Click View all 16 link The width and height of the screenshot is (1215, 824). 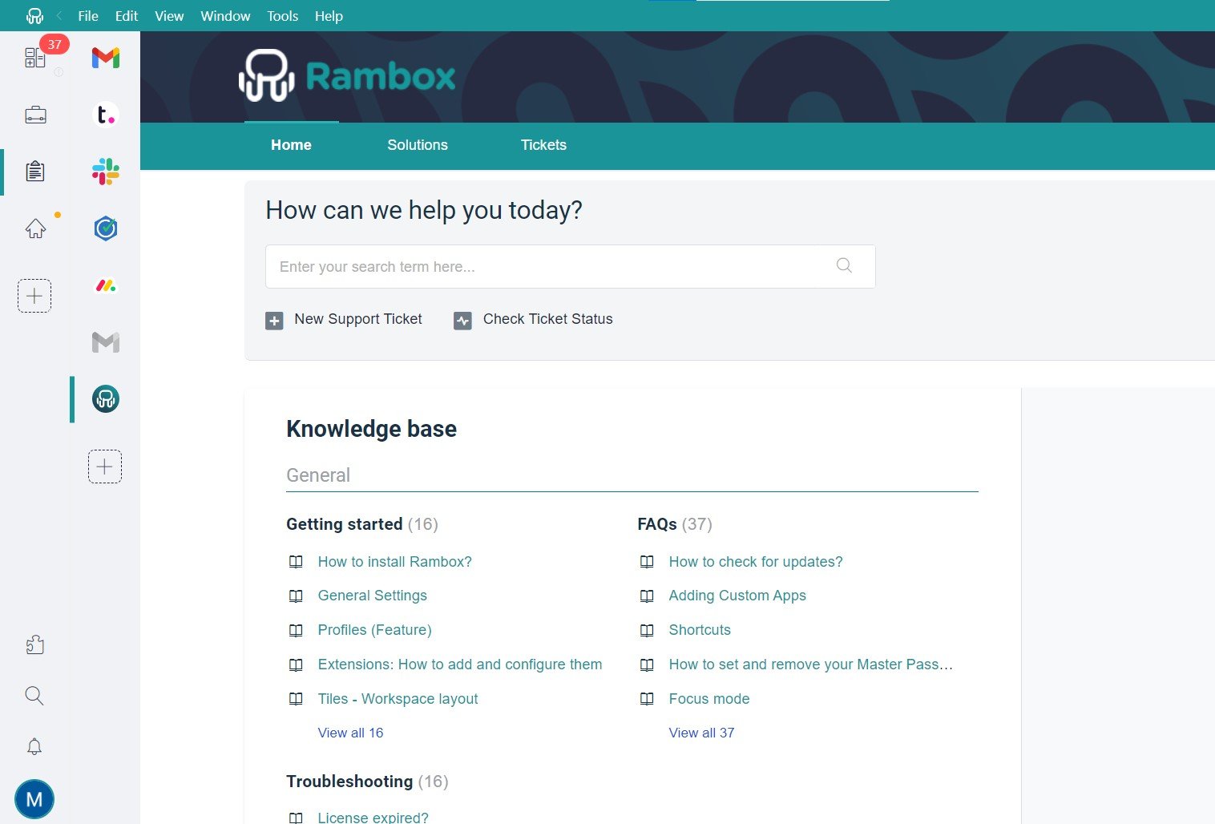350,733
